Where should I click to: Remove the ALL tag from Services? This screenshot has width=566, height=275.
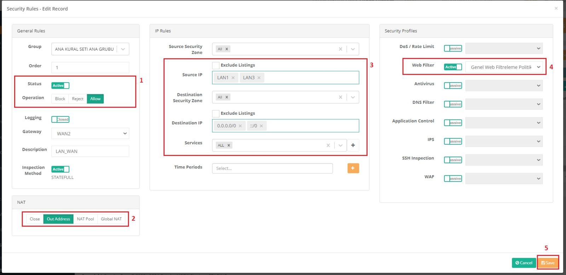(x=229, y=145)
